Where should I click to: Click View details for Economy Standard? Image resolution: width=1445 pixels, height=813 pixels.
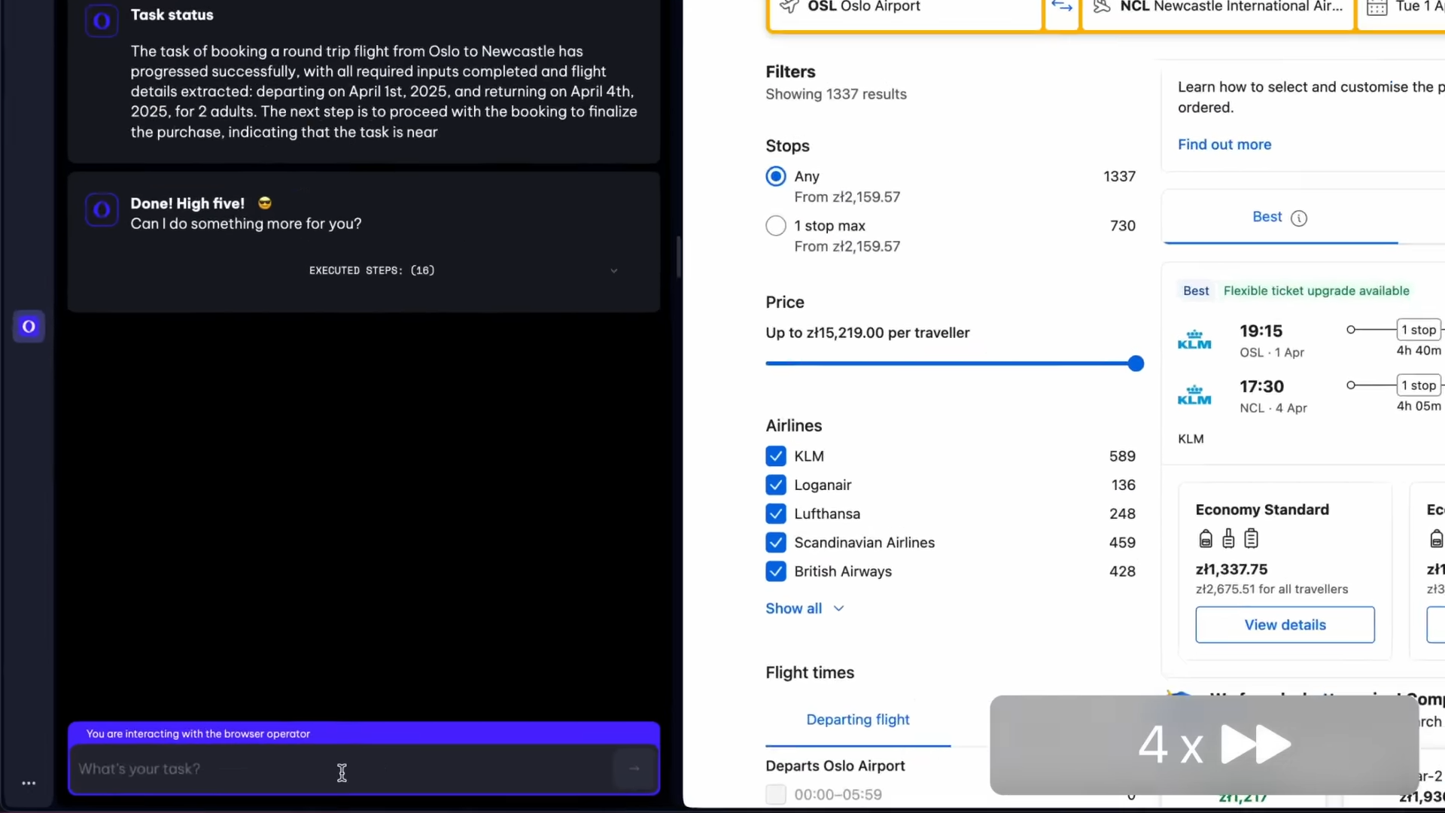[1285, 625]
